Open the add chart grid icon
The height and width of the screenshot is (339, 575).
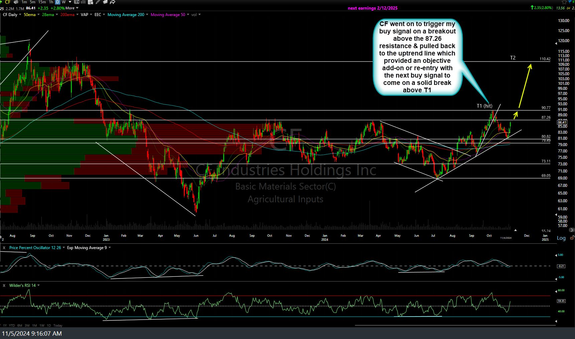90,2
